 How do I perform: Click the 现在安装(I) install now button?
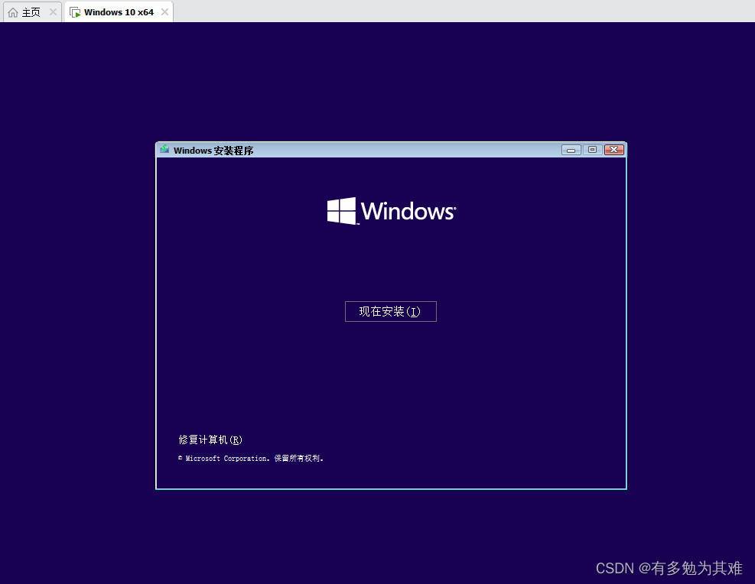click(390, 311)
